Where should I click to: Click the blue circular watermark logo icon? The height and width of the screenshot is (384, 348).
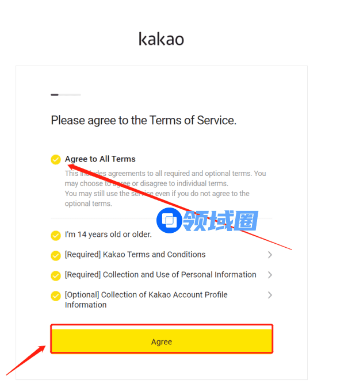coord(170,221)
